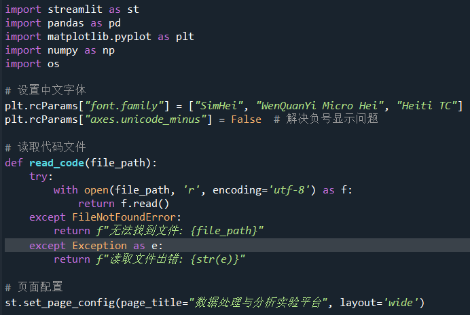Click the {str(e)} f-string expression
Viewport: 470px width, 315px height.
[215, 259]
